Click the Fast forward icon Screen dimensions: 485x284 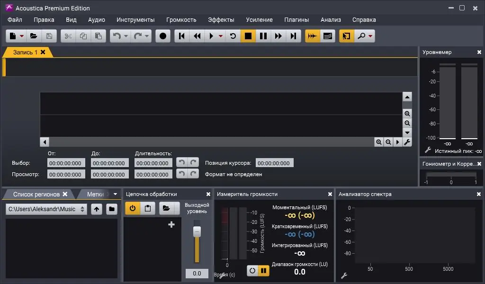tap(278, 36)
